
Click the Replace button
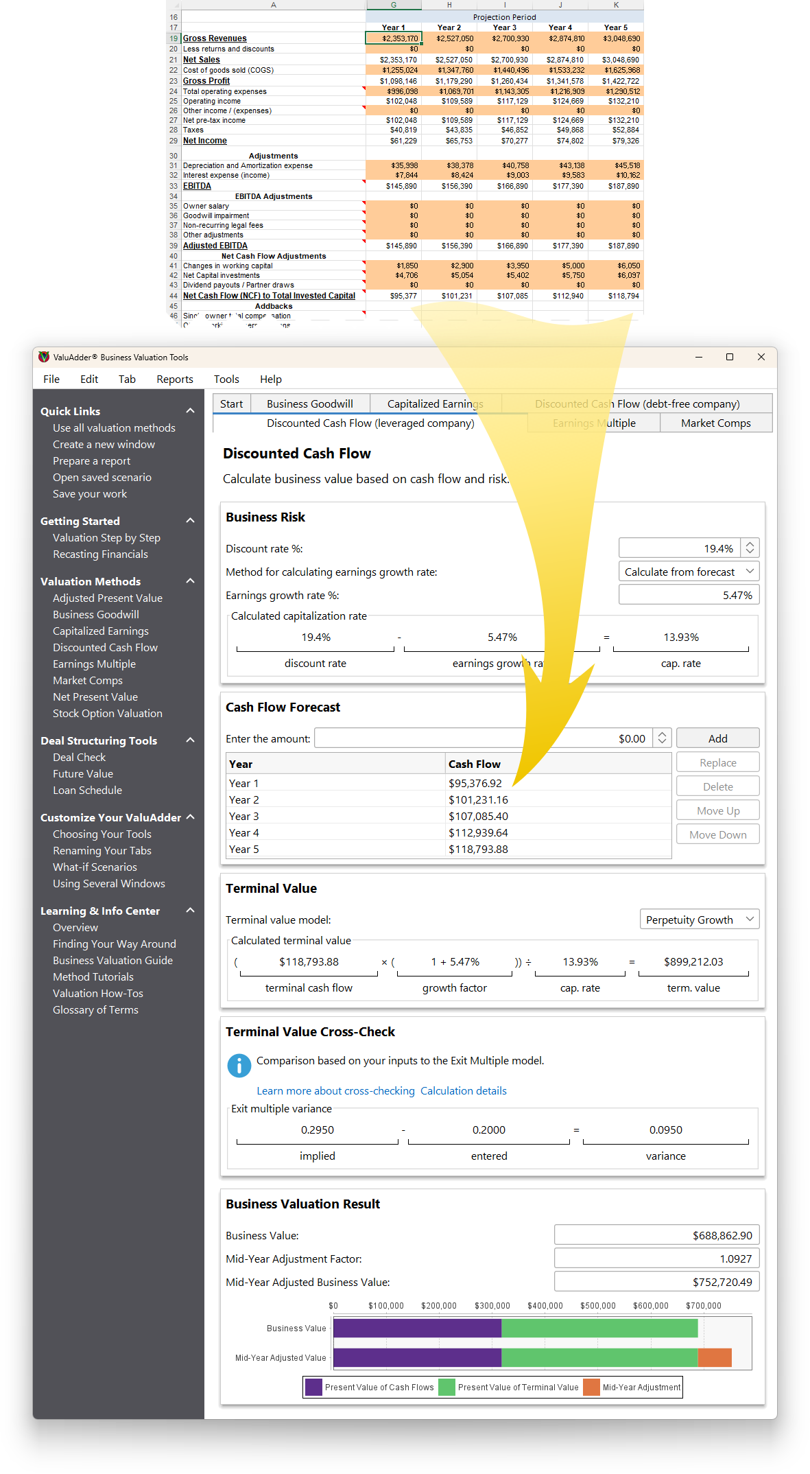click(718, 762)
